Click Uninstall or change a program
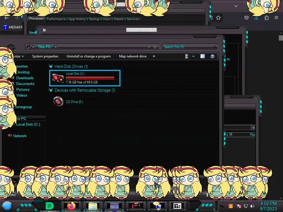The height and width of the screenshot is (212, 283). [x=89, y=56]
